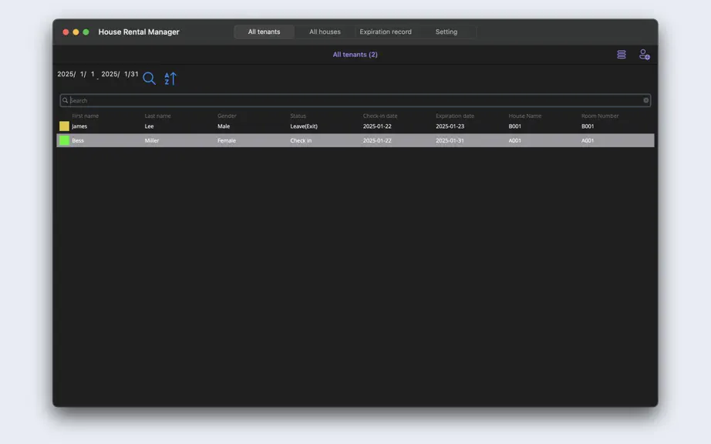Switch to the All houses tab
The width and height of the screenshot is (711, 444).
click(325, 32)
